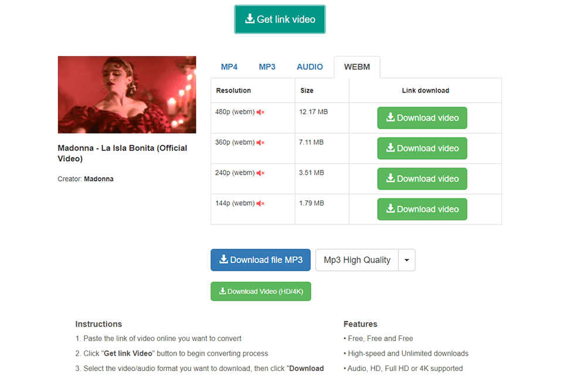Click 'Select the video/audio format' instruction step

[x=199, y=369]
